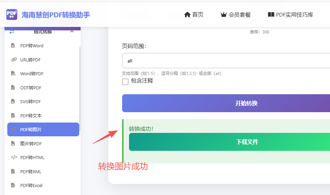Viewport: 330px width, 195px height.
Task: Click the 推荐：300 hint text
Action: click(x=259, y=32)
